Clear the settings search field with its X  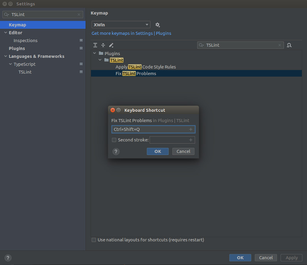tap(79, 14)
